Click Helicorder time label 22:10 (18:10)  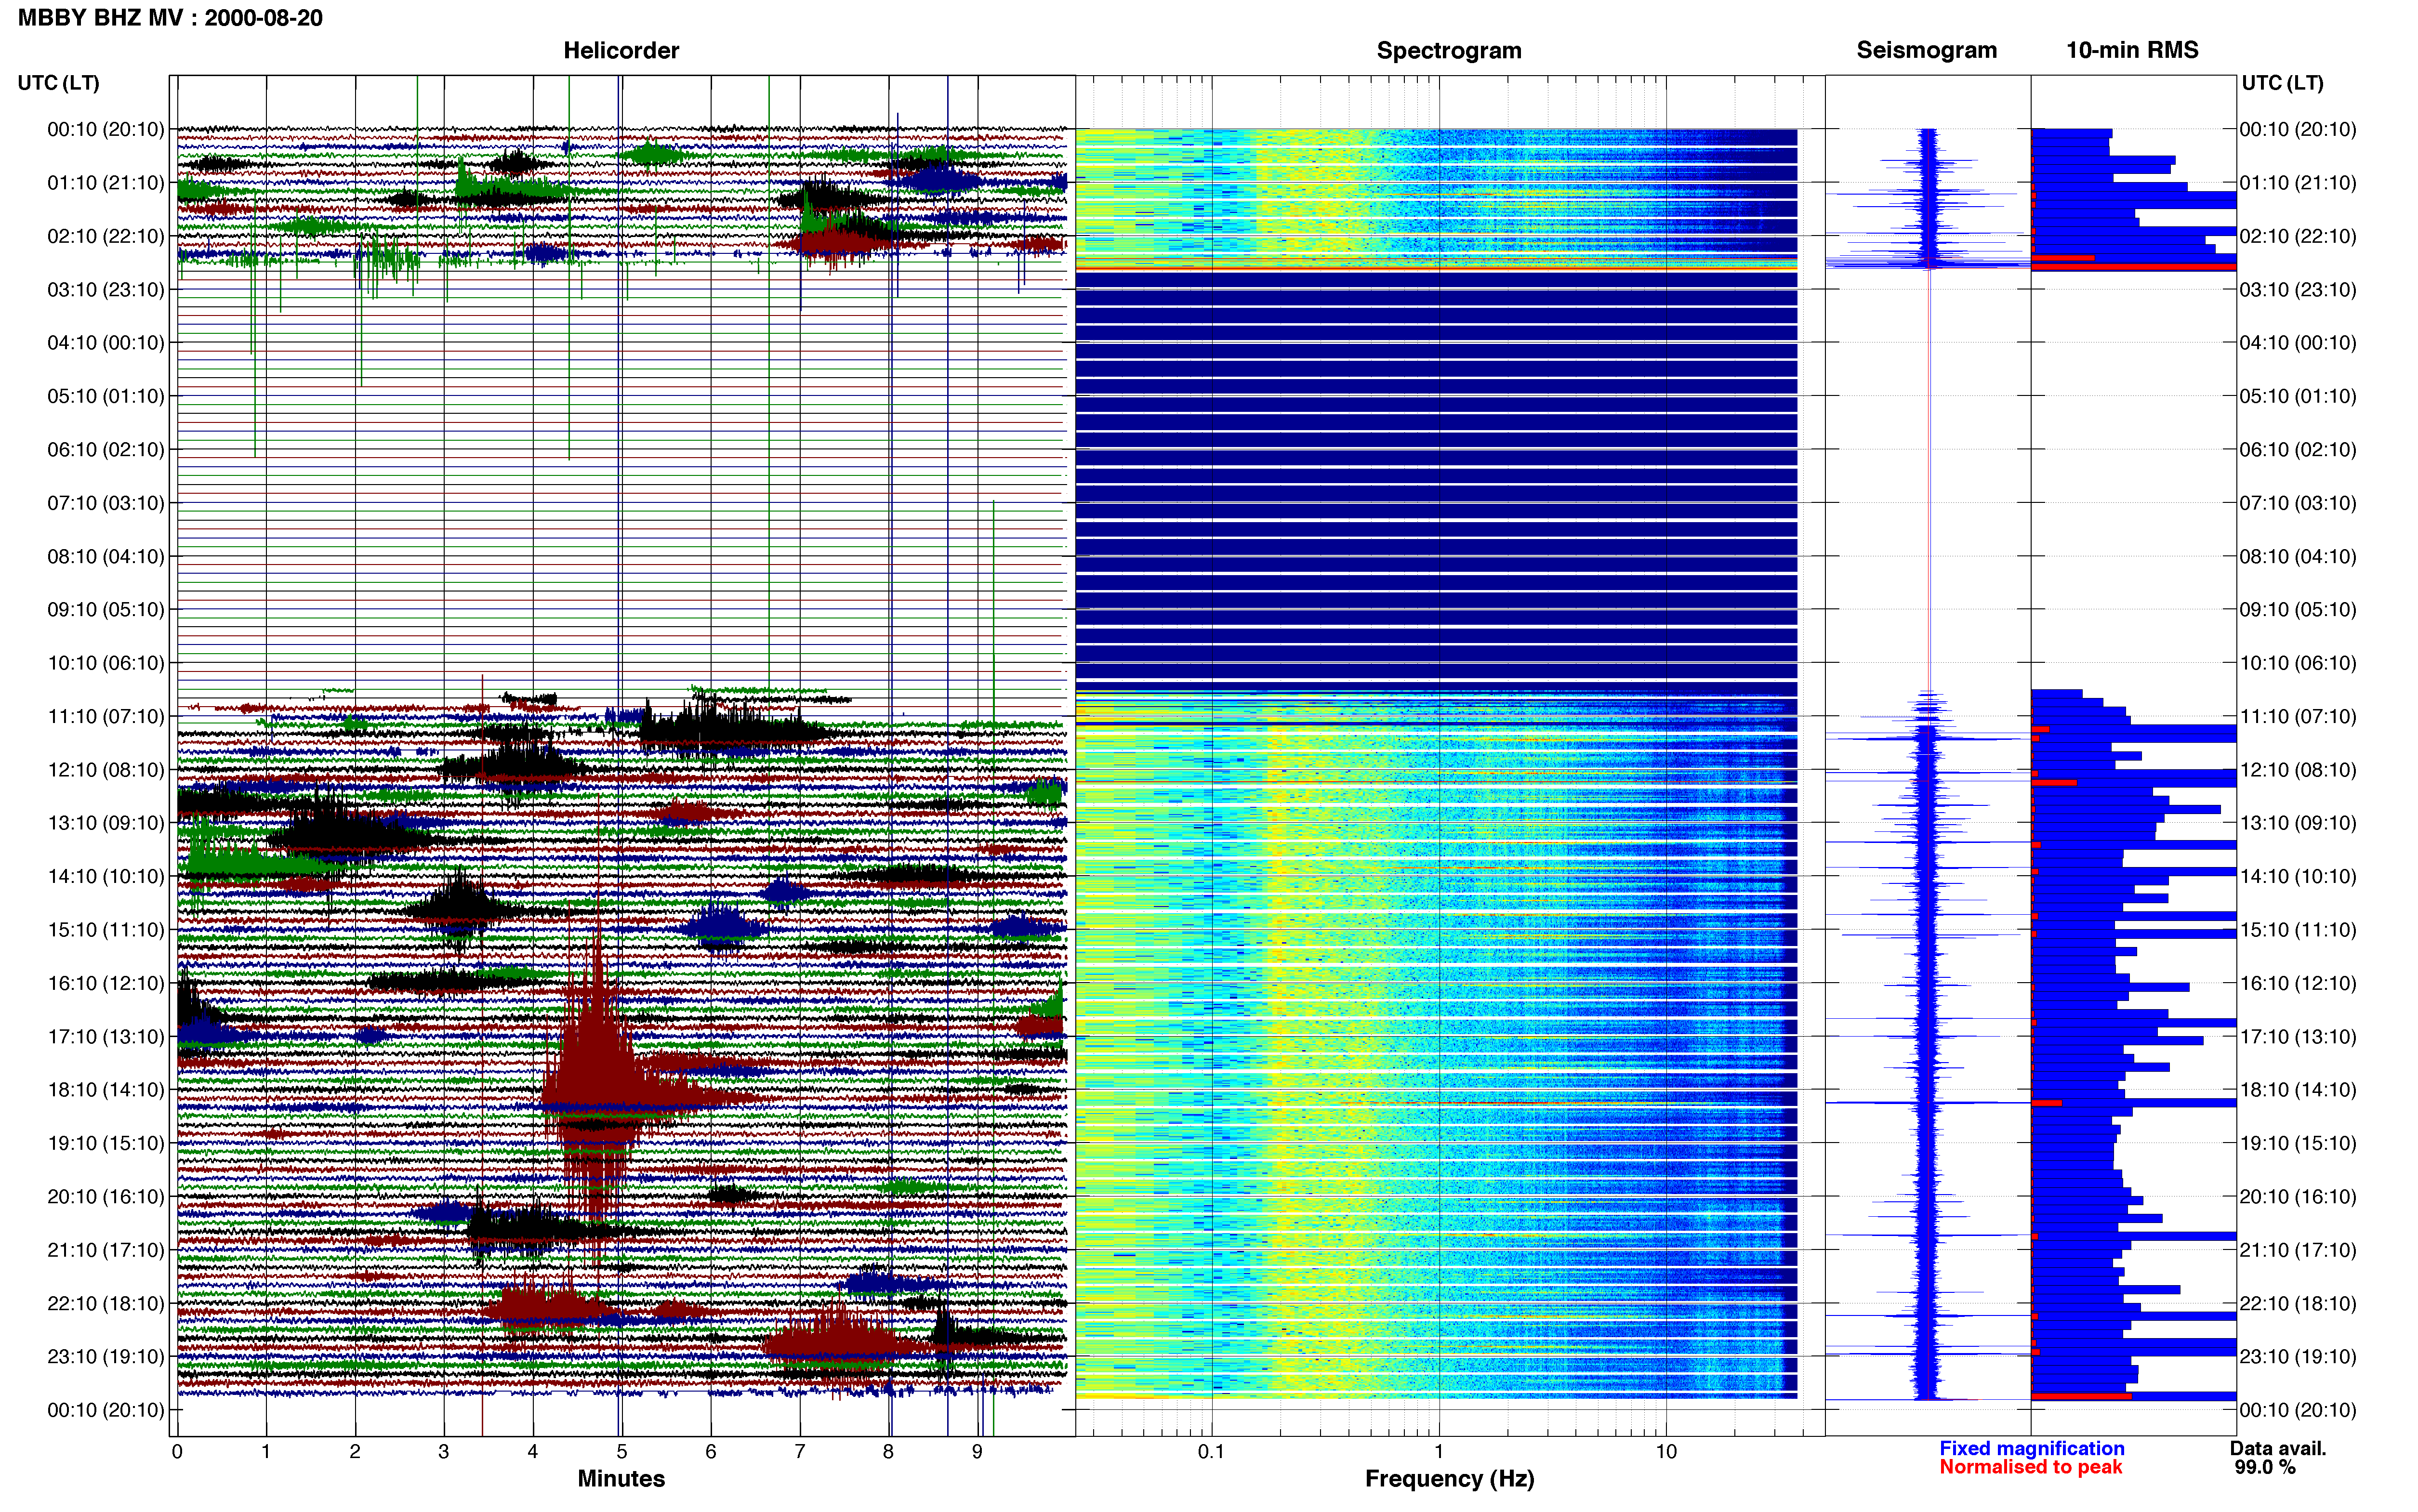(x=106, y=1303)
